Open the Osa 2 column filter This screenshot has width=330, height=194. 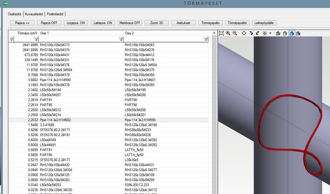coord(206,39)
